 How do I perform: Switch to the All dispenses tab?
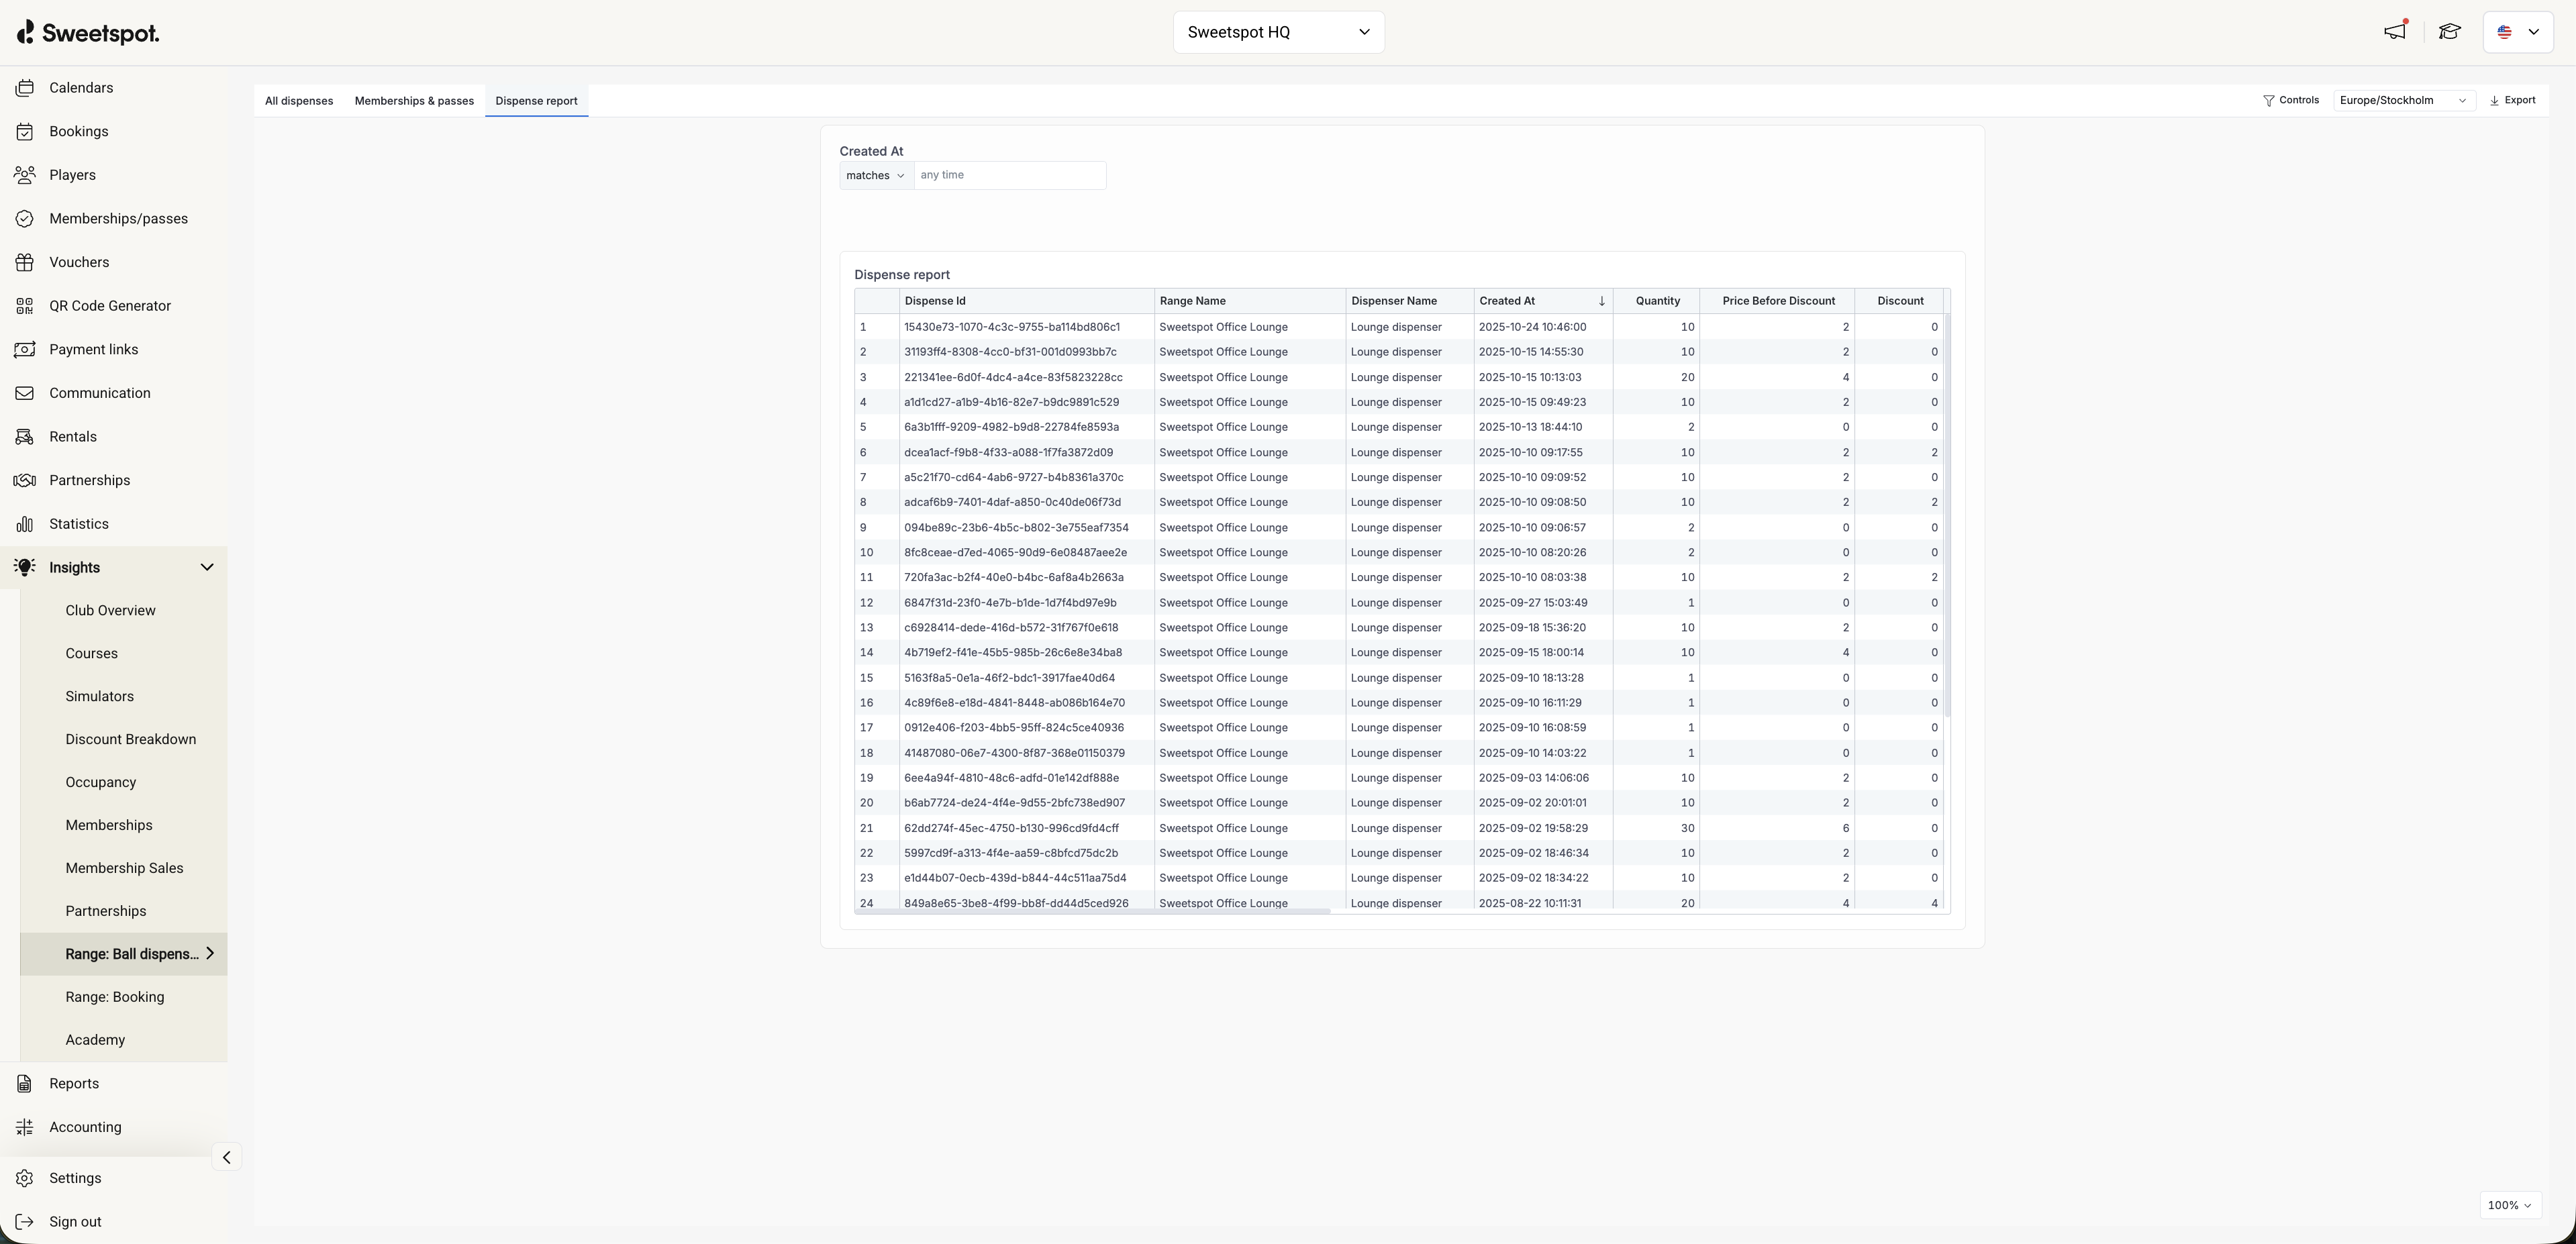point(299,101)
